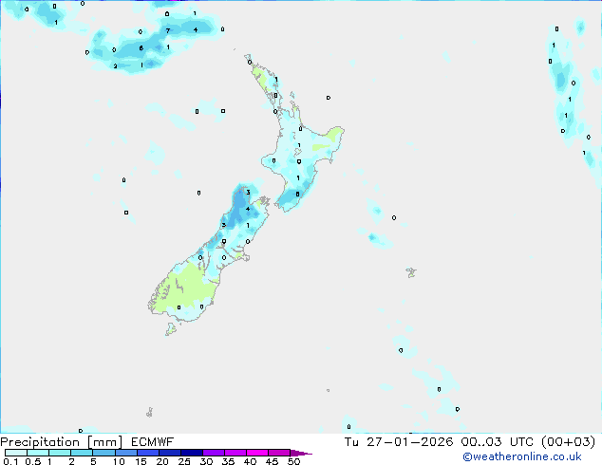The image size is (602, 465).
Task: Click the date text '27-01-2026'
Action: click(x=409, y=442)
